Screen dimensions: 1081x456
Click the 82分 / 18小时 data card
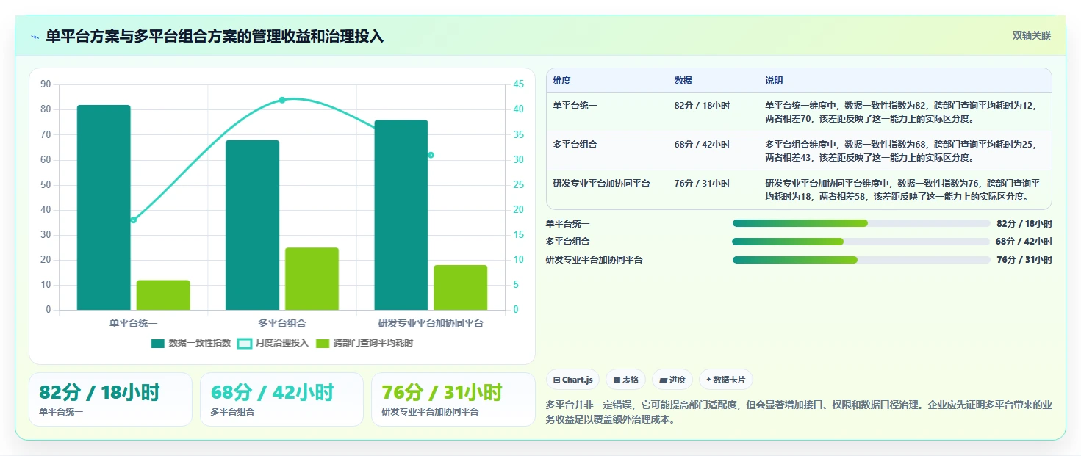110,399
